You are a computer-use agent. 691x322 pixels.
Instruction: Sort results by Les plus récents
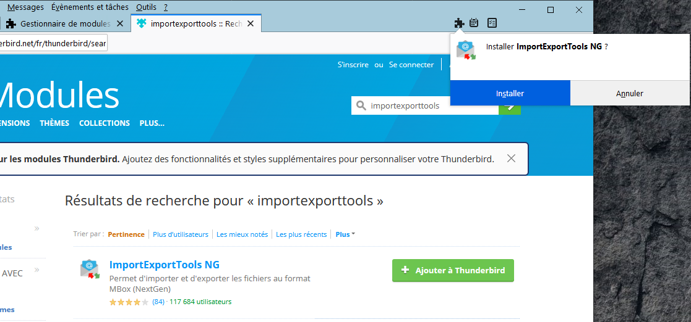point(301,234)
